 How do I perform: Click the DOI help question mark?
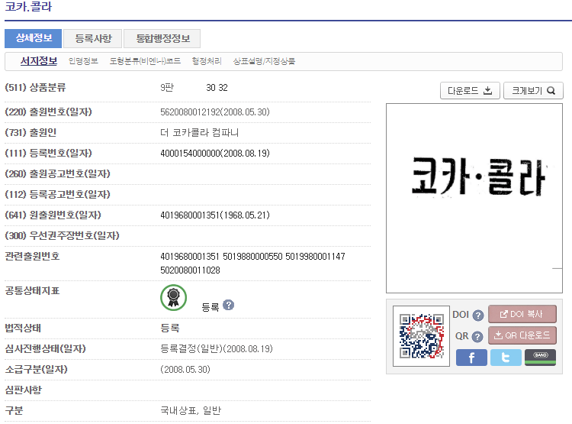[x=478, y=315]
